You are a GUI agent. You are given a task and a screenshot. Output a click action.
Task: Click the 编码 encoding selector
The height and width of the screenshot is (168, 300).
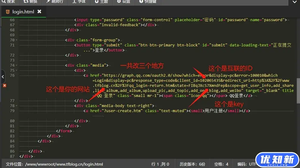(246, 164)
